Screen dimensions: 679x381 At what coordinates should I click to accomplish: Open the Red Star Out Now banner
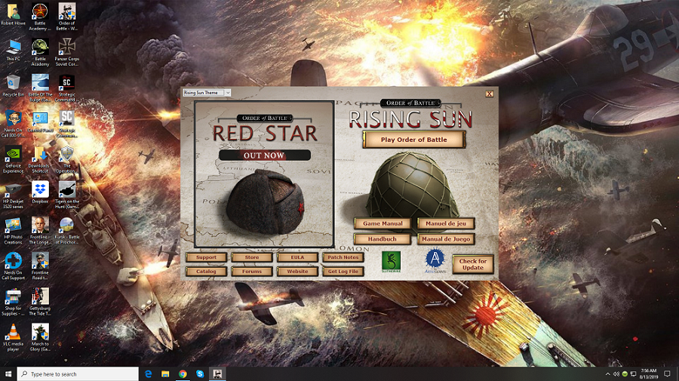click(264, 174)
